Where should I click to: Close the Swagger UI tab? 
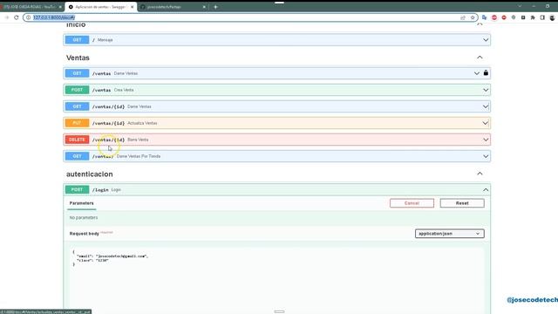coord(132,7)
